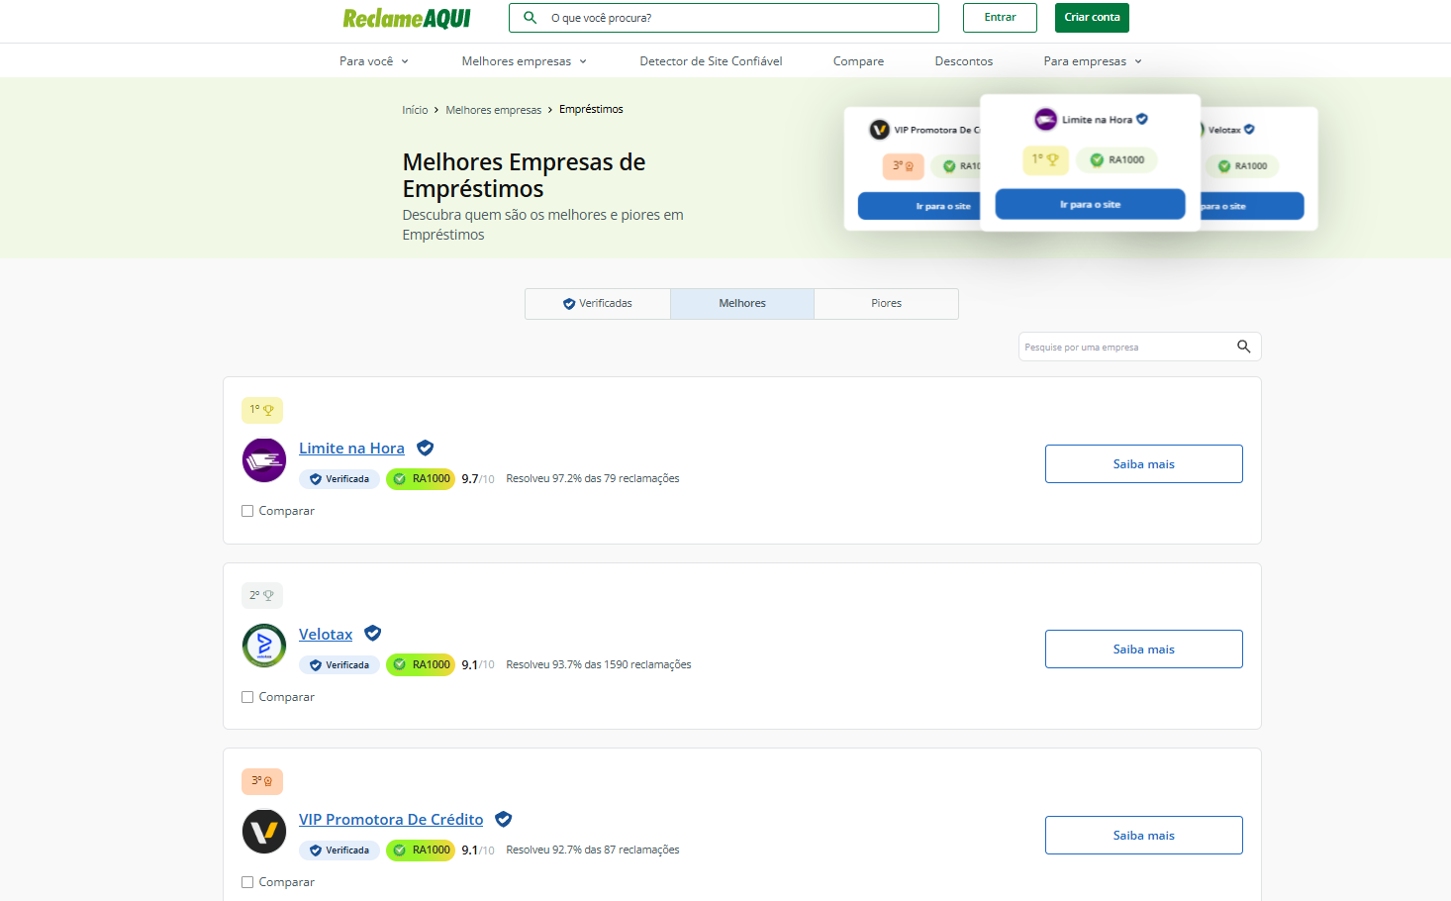
Task: Switch to the Verificadas tab
Action: pos(598,304)
